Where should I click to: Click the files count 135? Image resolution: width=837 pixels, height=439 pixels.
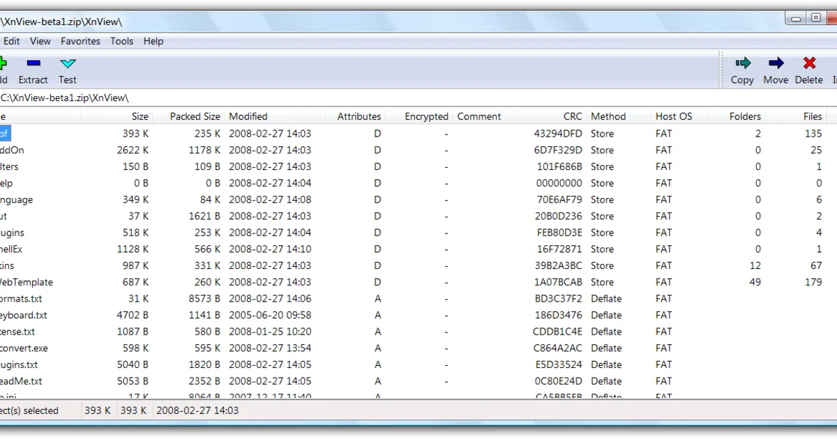pos(813,134)
